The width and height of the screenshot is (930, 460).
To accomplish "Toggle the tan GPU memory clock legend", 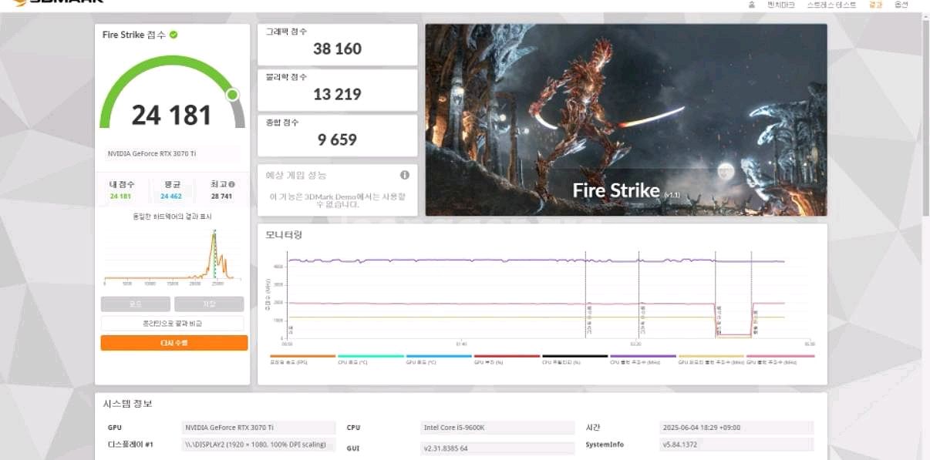I will coord(711,359).
